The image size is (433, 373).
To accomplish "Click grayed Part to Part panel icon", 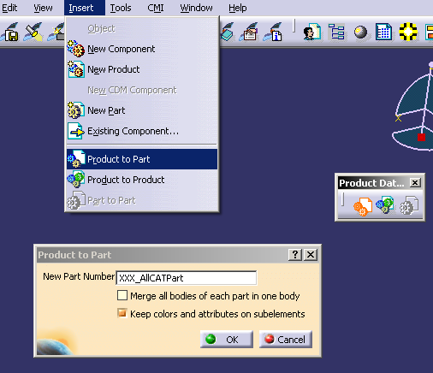I will (409, 205).
